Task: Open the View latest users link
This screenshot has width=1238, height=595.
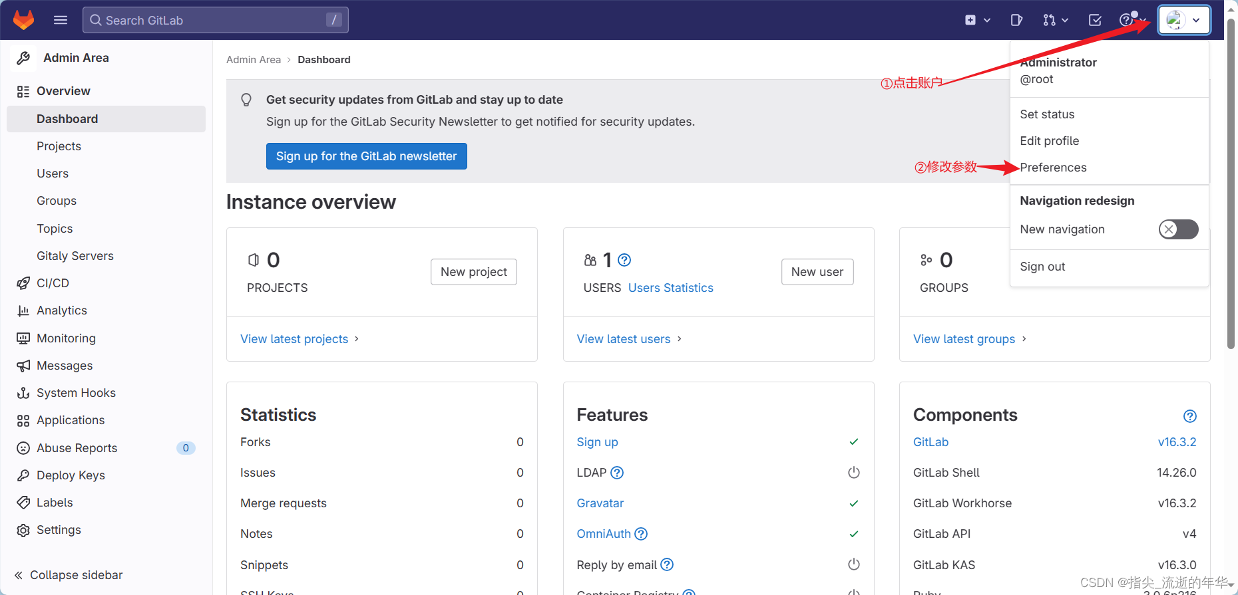Action: [624, 339]
